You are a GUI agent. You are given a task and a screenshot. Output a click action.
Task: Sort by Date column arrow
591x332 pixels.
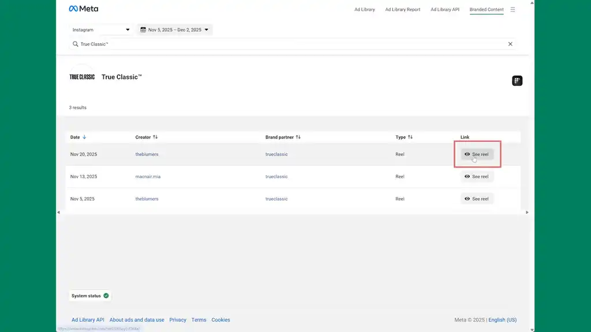click(84, 137)
